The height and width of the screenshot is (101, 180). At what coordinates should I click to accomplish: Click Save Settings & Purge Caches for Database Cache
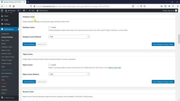tap(163, 44)
